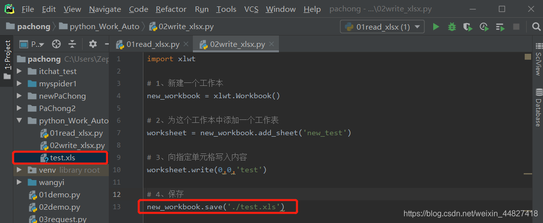
Task: Open the Database side panel
Action: [x=538, y=108]
